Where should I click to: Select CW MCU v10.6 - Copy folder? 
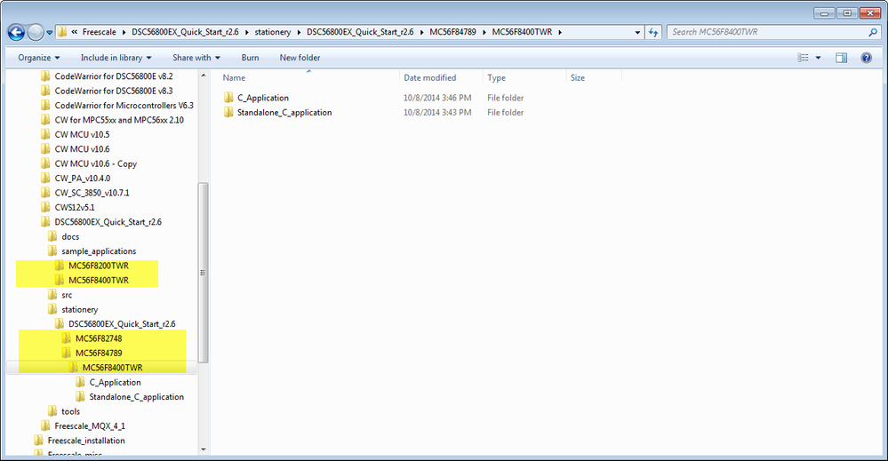pyautogui.click(x=96, y=163)
